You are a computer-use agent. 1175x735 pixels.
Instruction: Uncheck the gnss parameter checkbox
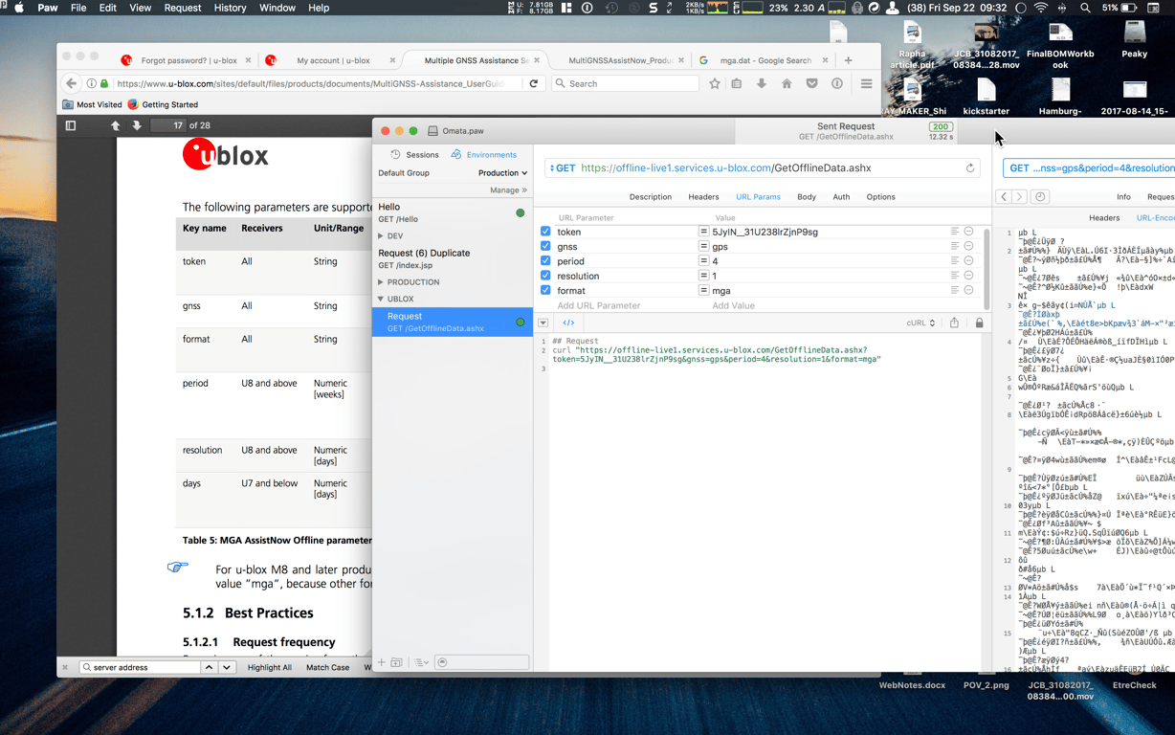pos(545,246)
